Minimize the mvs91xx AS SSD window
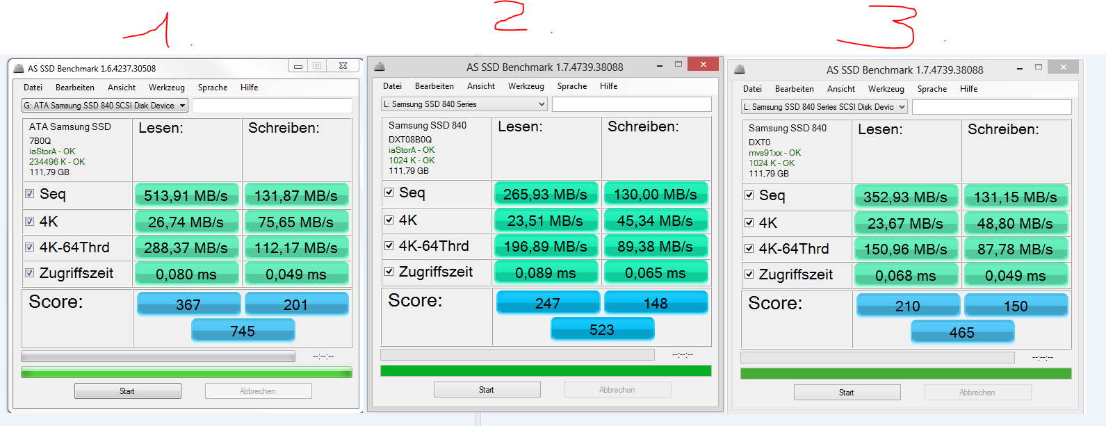The width and height of the screenshot is (1106, 426). 1020,68
